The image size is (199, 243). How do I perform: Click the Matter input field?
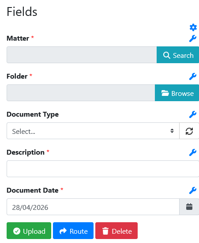(x=82, y=55)
